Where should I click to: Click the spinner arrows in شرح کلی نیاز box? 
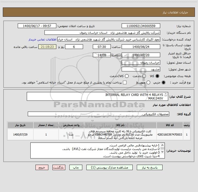point(166,95)
